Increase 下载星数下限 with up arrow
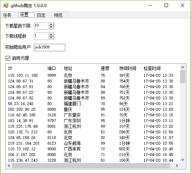This screenshot has width=191, height=174. (x=51, y=24)
